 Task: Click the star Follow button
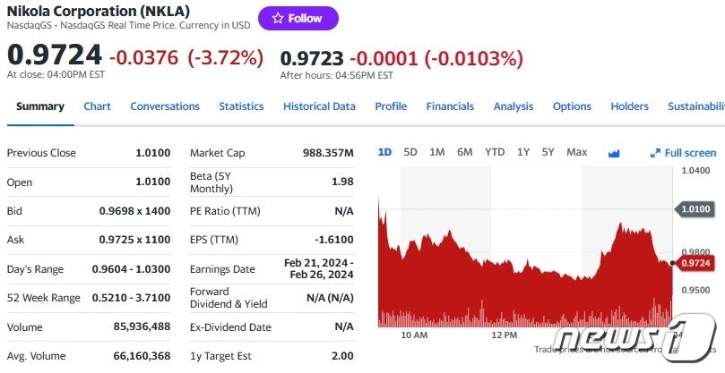298,19
